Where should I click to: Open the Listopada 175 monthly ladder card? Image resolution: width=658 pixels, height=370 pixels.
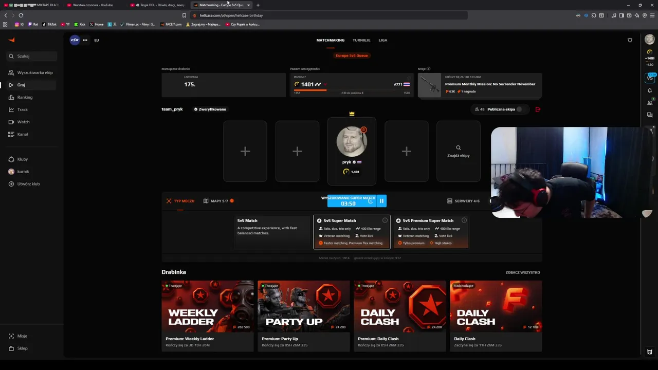[x=224, y=85]
